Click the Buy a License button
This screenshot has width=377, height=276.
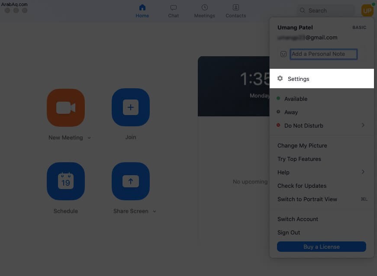click(322, 247)
